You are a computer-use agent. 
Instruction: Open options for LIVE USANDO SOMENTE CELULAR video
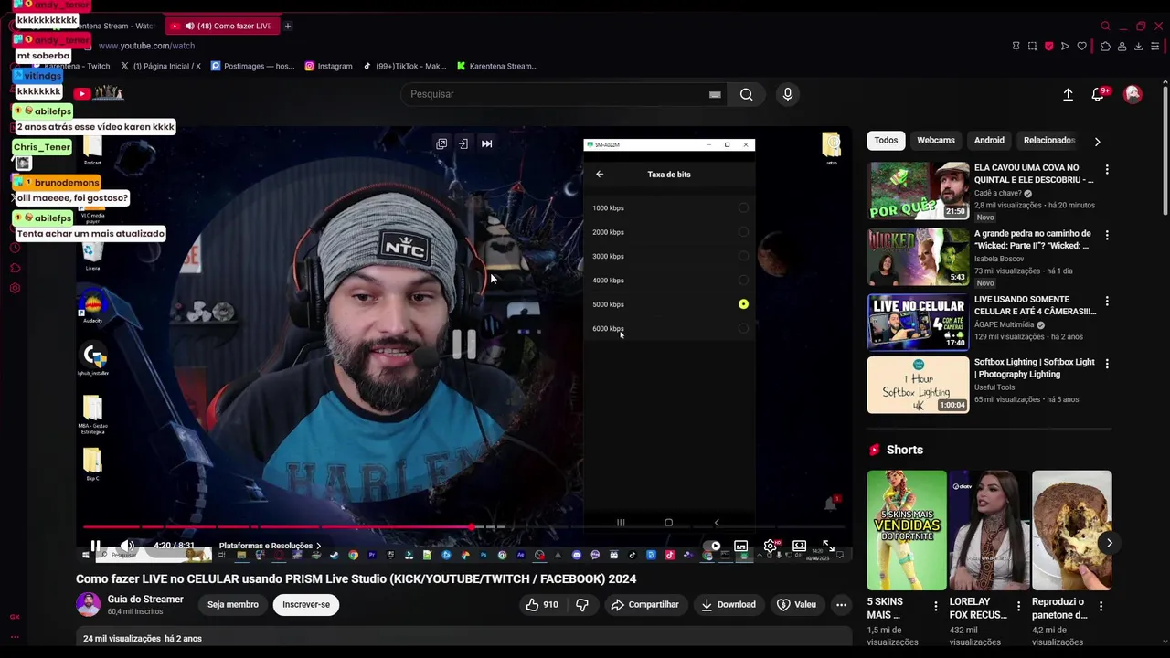tap(1107, 302)
